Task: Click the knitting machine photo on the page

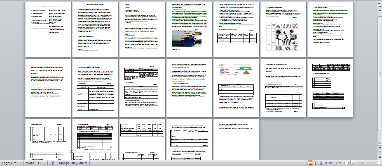Action: tap(186, 38)
